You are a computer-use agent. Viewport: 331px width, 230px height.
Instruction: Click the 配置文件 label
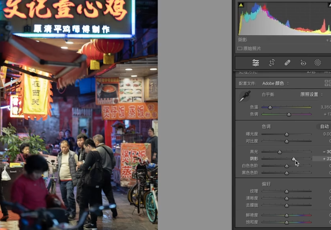click(247, 84)
